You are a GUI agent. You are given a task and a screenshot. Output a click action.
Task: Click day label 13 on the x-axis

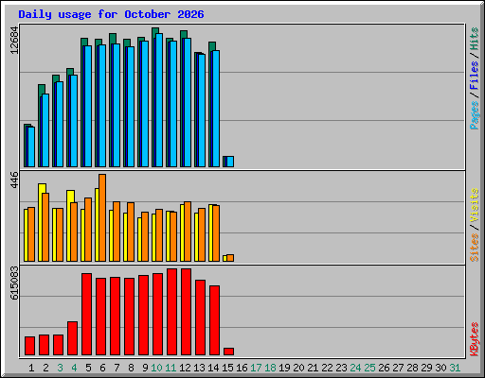[199, 368]
